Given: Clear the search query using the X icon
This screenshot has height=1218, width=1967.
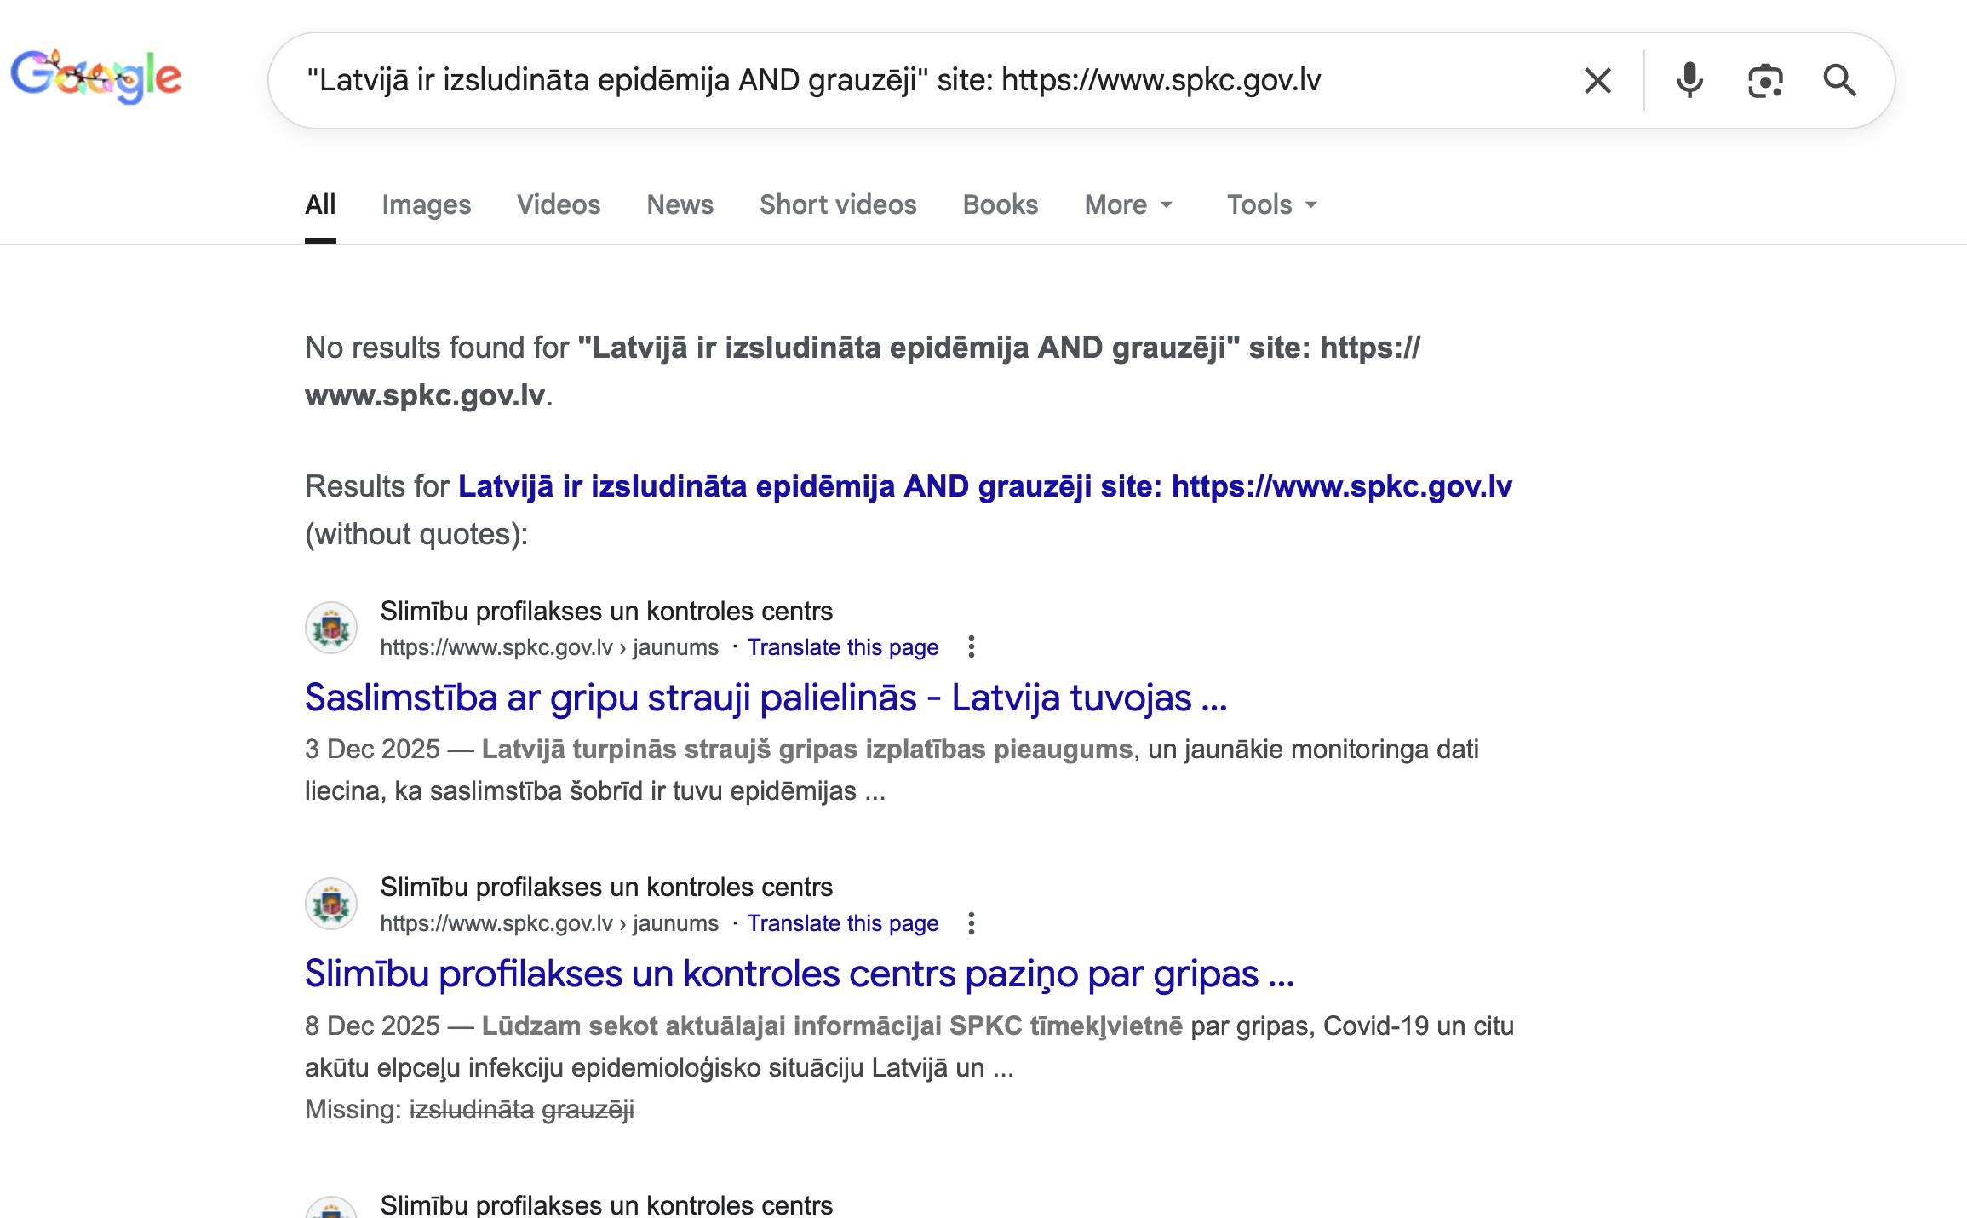Looking at the screenshot, I should click(x=1597, y=80).
